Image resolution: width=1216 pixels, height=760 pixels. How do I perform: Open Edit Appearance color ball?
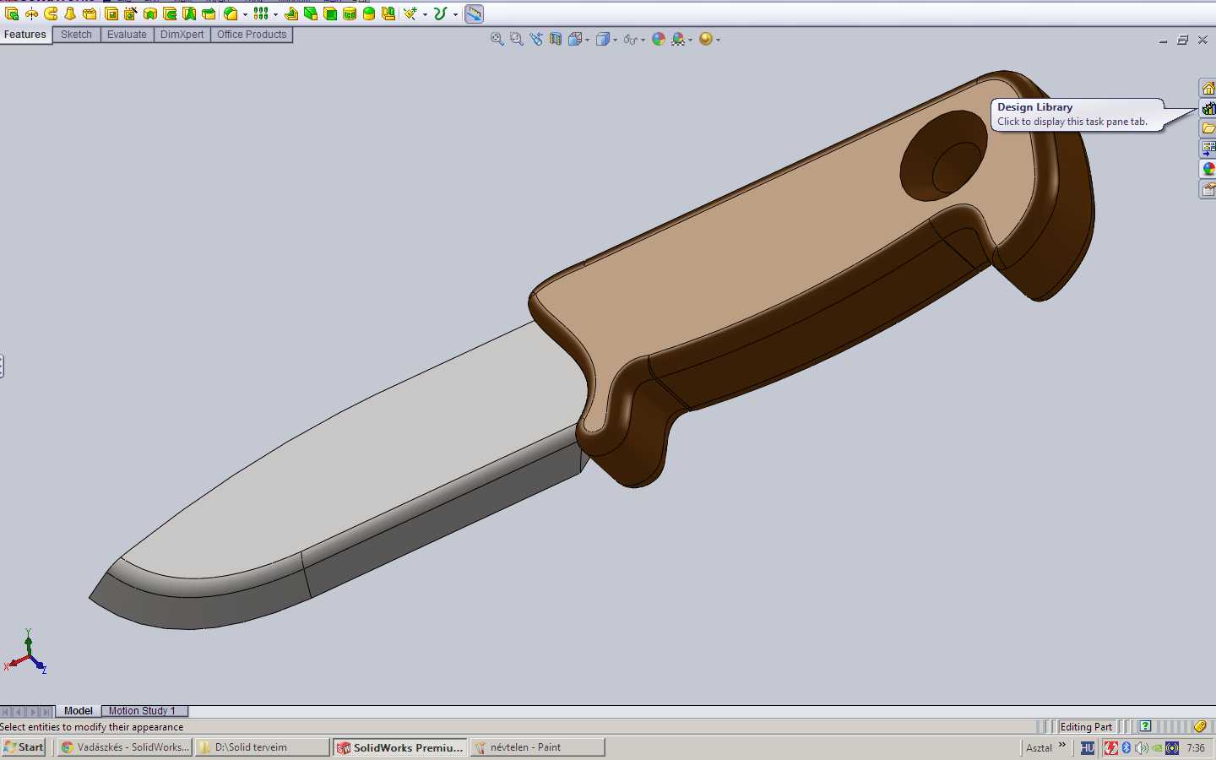pos(659,39)
